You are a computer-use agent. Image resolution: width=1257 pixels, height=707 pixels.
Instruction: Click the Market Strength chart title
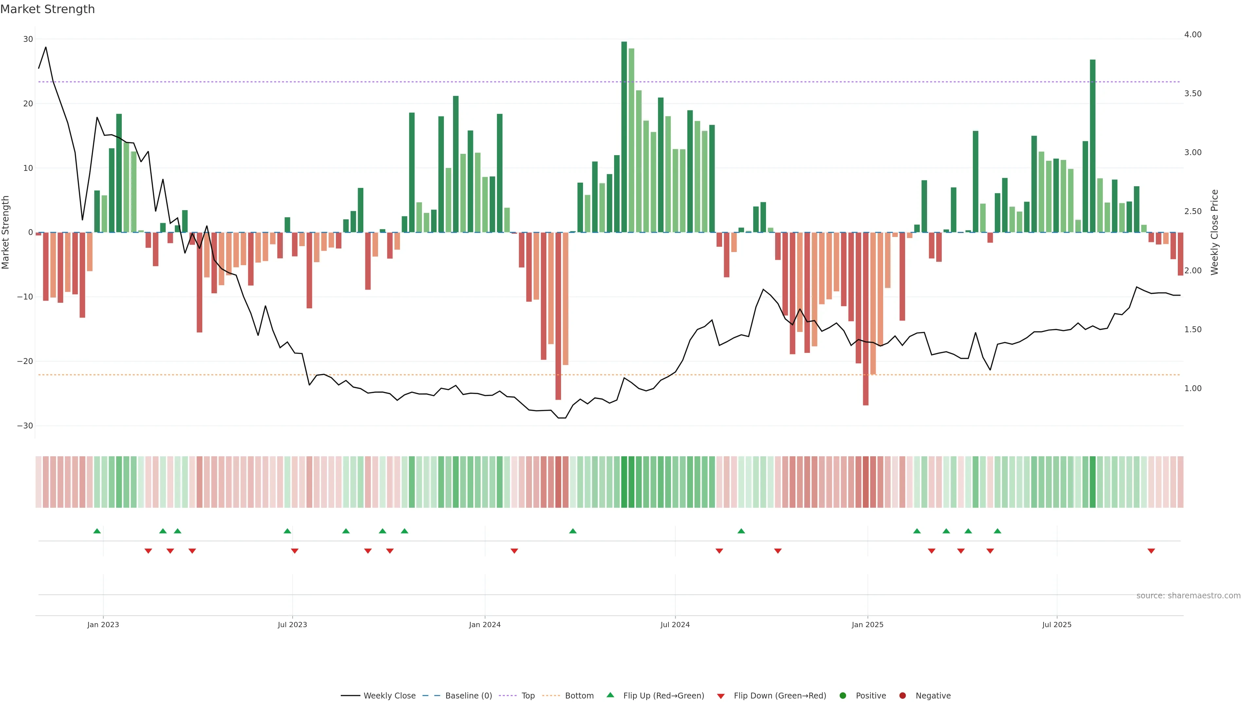click(47, 9)
